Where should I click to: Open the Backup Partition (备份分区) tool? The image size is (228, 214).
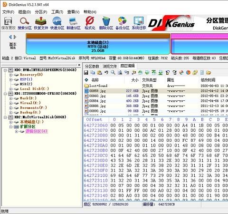[123, 23]
